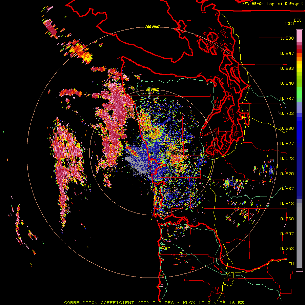Click the 0.307 color scale label
305x305 pixels.
tap(287, 234)
